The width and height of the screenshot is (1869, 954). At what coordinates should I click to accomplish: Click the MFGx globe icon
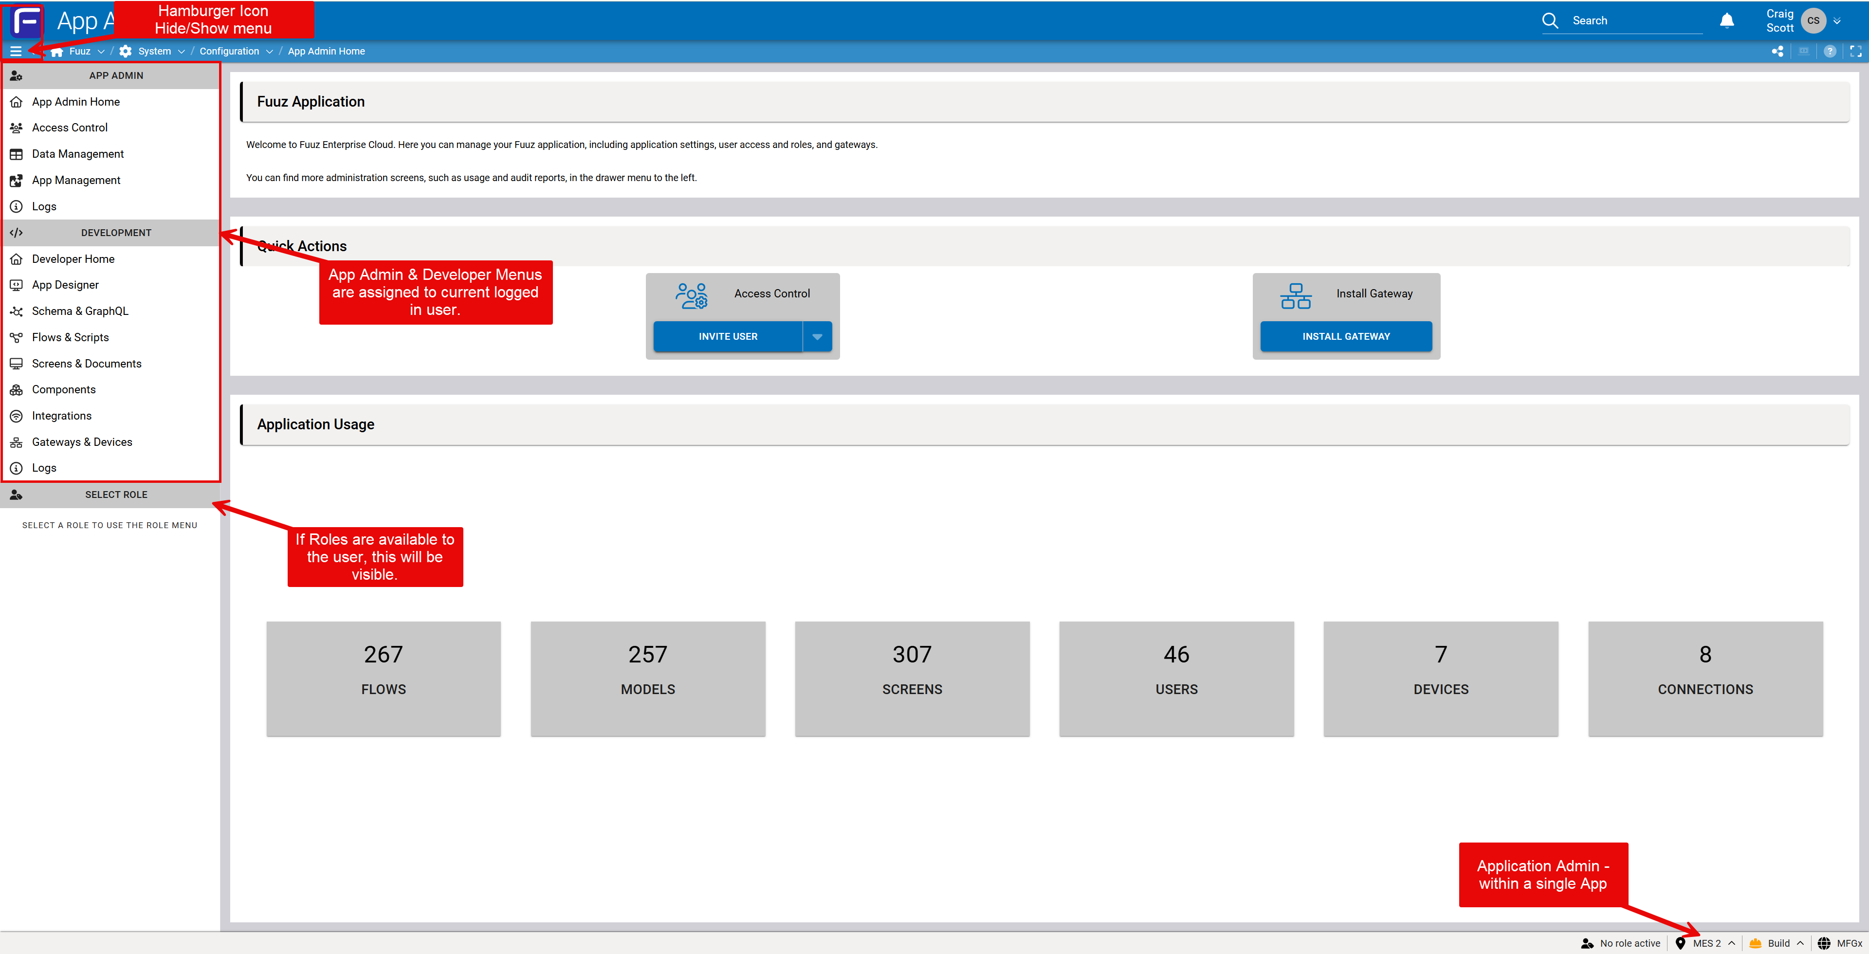(1823, 943)
